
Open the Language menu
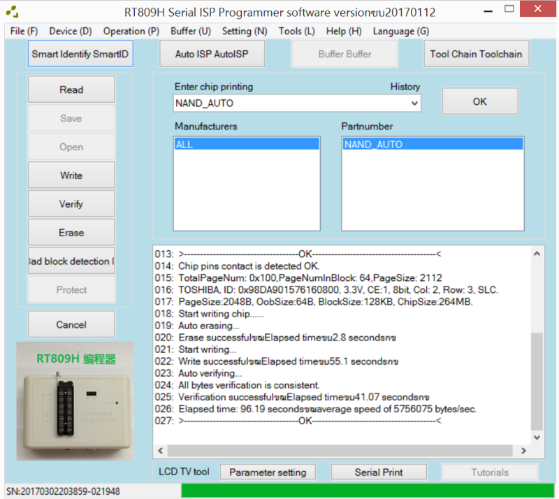[400, 31]
